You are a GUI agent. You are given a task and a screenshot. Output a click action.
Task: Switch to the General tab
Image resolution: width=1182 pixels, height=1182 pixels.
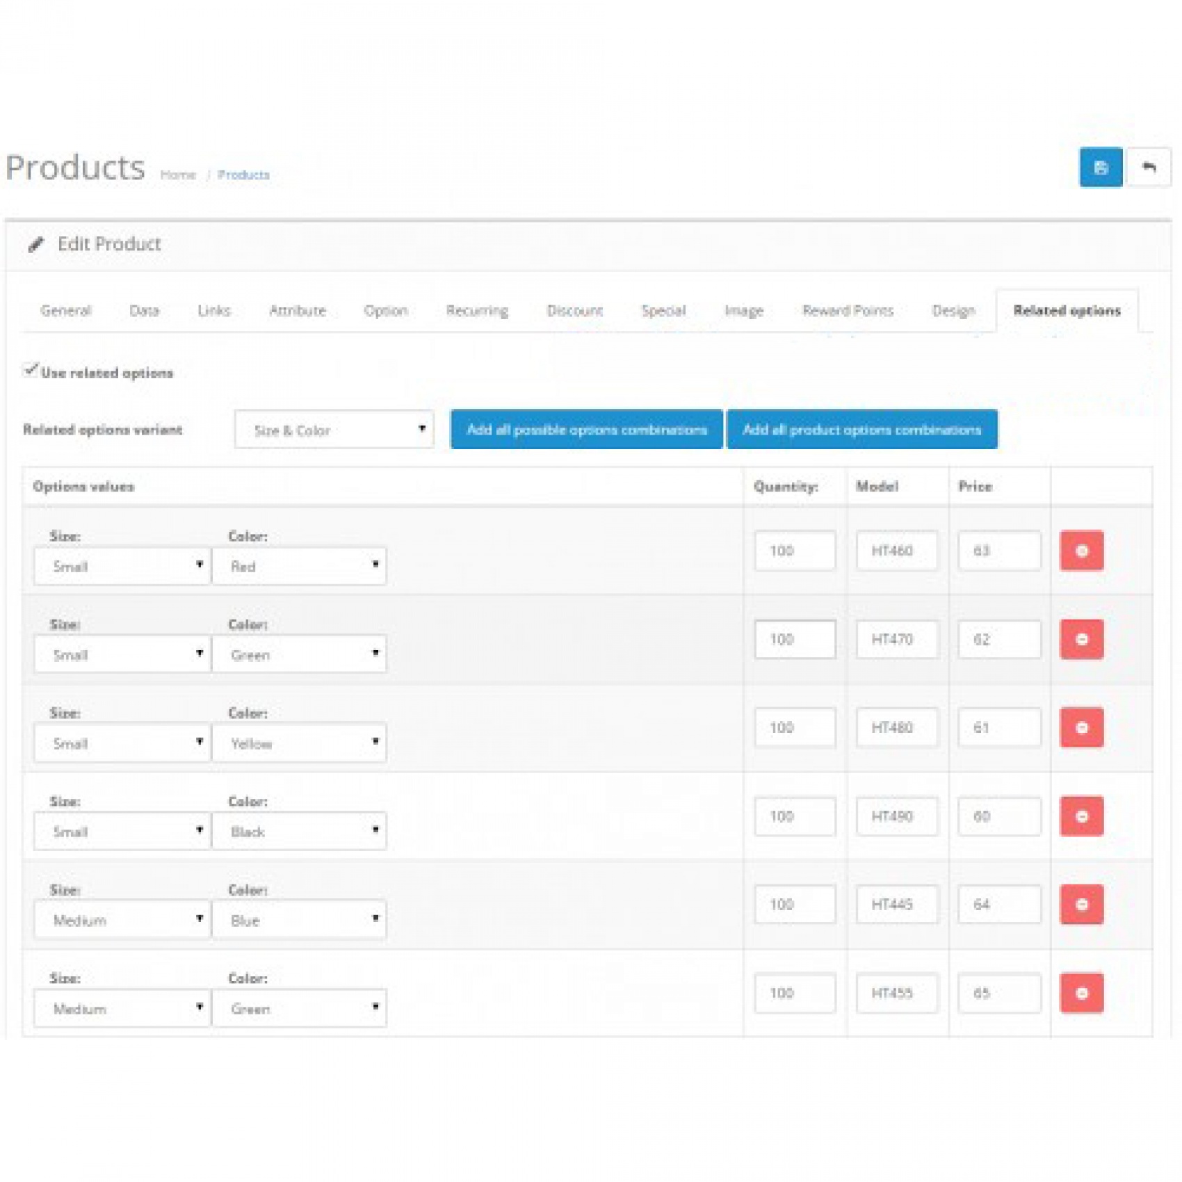[x=66, y=311]
